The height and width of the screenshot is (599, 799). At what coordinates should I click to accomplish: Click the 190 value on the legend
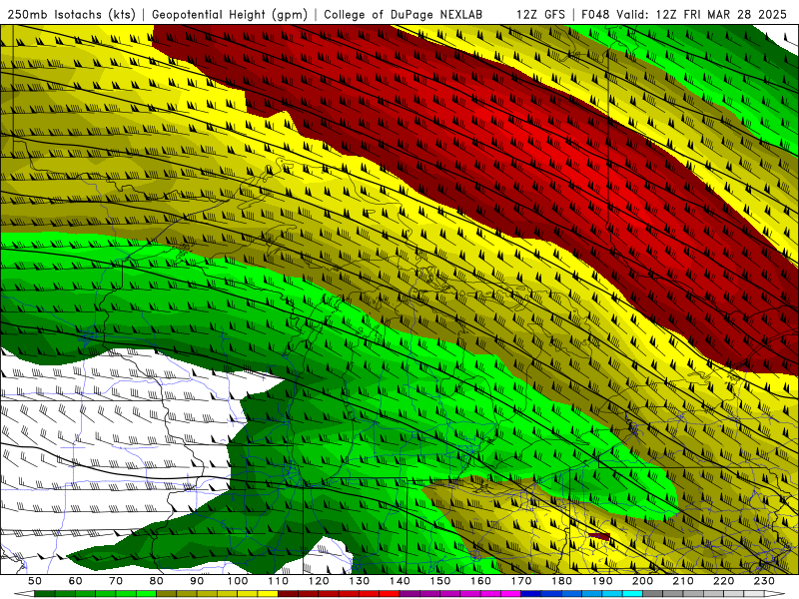click(x=602, y=581)
